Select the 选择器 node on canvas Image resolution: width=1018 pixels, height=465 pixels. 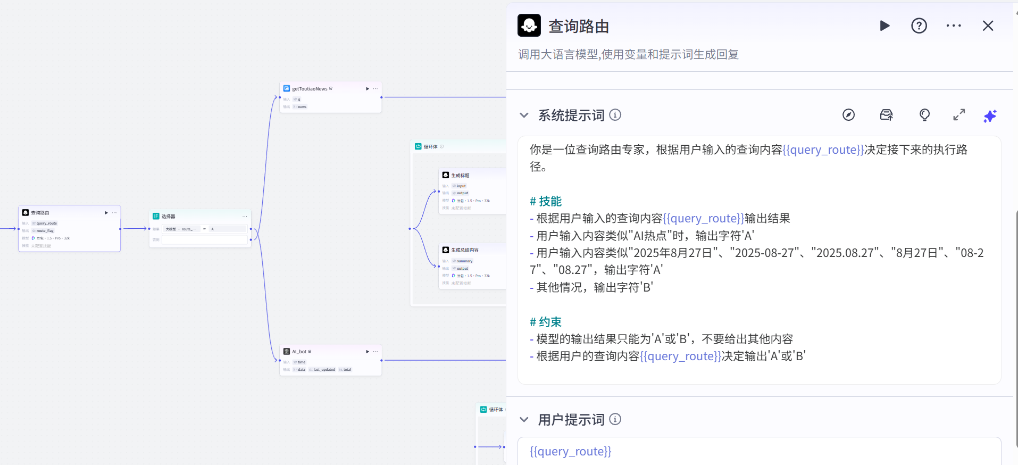click(200, 228)
